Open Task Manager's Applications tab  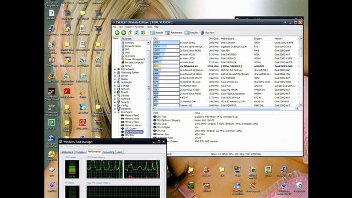(x=67, y=152)
